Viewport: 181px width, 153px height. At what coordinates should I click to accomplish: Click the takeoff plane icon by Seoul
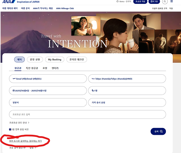[14, 79]
